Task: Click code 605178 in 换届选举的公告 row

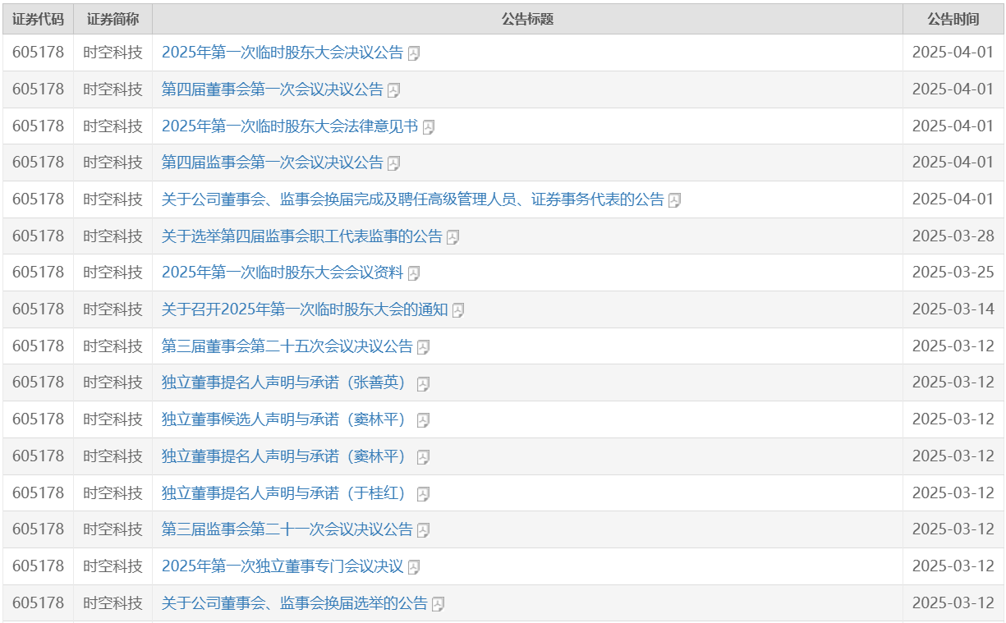Action: (38, 603)
